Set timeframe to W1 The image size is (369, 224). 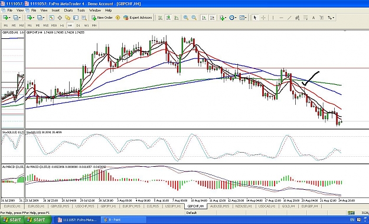tap(86, 25)
